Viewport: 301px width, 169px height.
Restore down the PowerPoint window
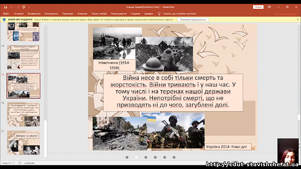point(287,7)
